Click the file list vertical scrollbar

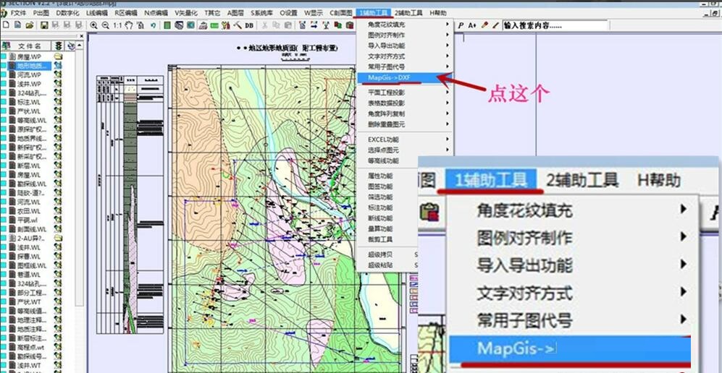[80, 179]
